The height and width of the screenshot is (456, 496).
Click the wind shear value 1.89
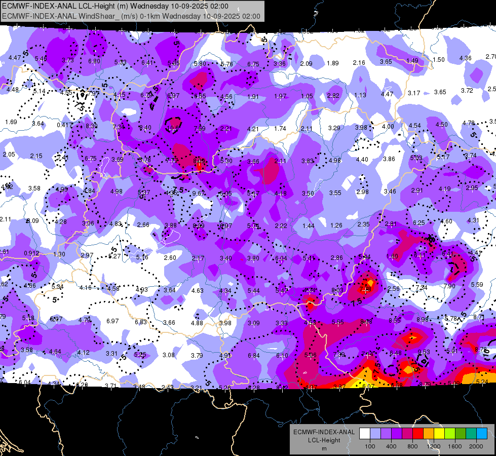333,63
